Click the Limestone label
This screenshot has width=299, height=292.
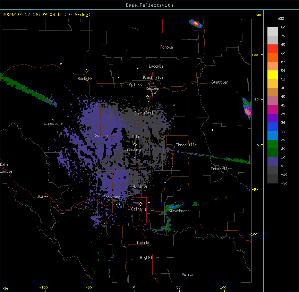pyautogui.click(x=53, y=123)
